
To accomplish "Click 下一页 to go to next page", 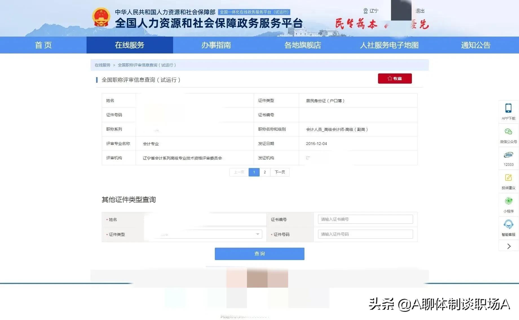I will click(279, 172).
